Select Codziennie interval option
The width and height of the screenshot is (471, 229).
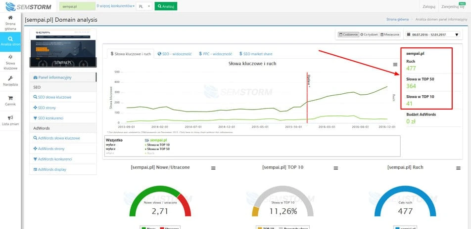point(348,35)
